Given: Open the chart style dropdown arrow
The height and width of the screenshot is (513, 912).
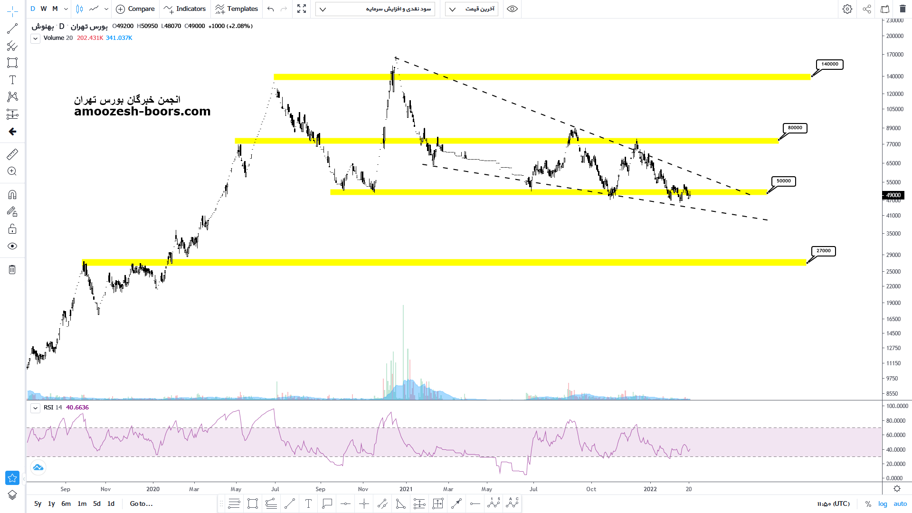Looking at the screenshot, I should [106, 9].
